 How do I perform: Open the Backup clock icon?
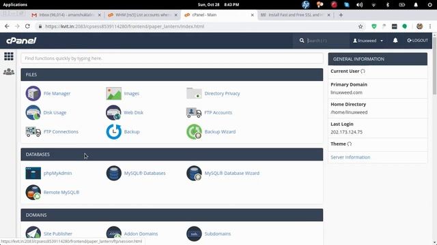[113, 131]
